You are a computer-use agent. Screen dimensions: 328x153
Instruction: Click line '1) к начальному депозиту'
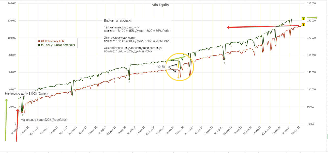[122, 27]
